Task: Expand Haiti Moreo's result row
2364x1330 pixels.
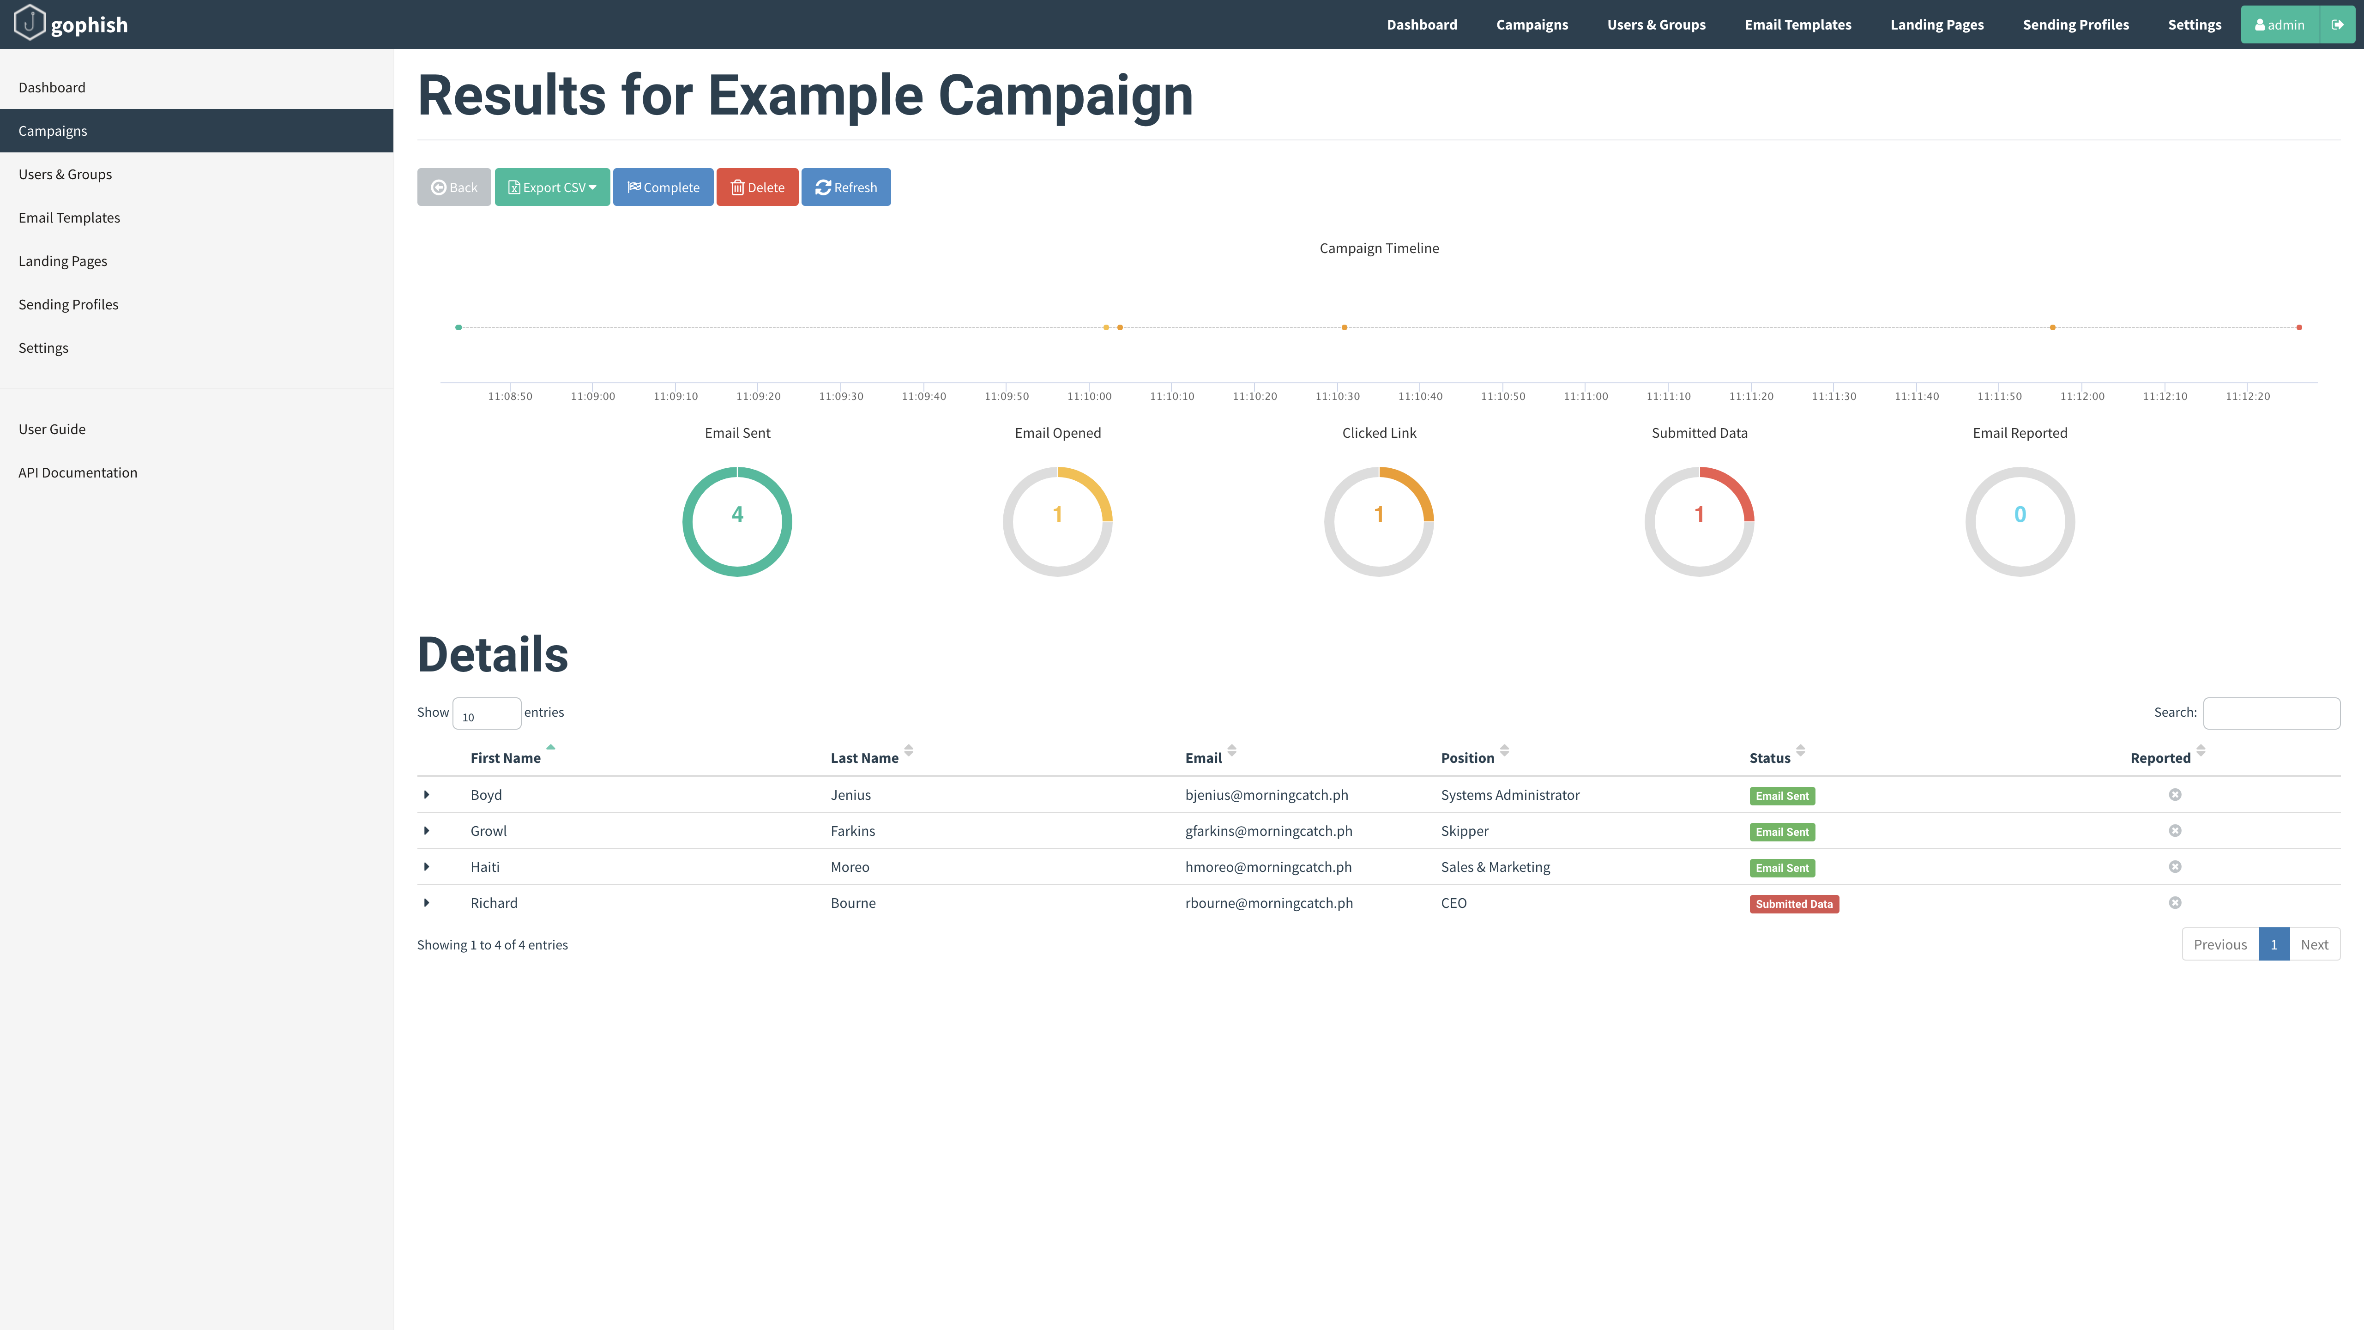Action: click(428, 866)
